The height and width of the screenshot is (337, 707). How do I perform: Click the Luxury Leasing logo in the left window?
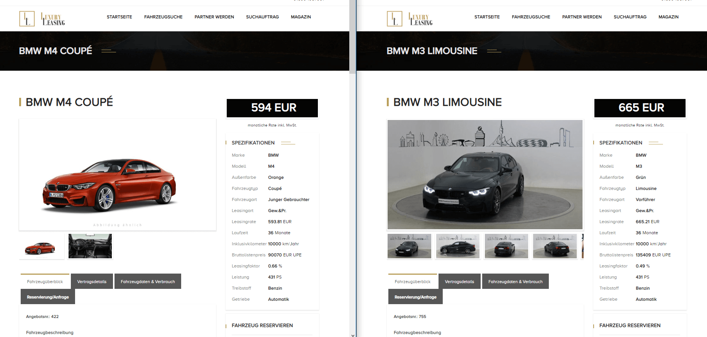tap(42, 19)
